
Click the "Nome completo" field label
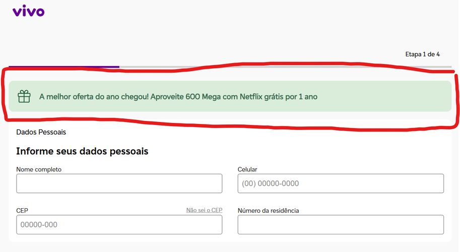(39, 169)
